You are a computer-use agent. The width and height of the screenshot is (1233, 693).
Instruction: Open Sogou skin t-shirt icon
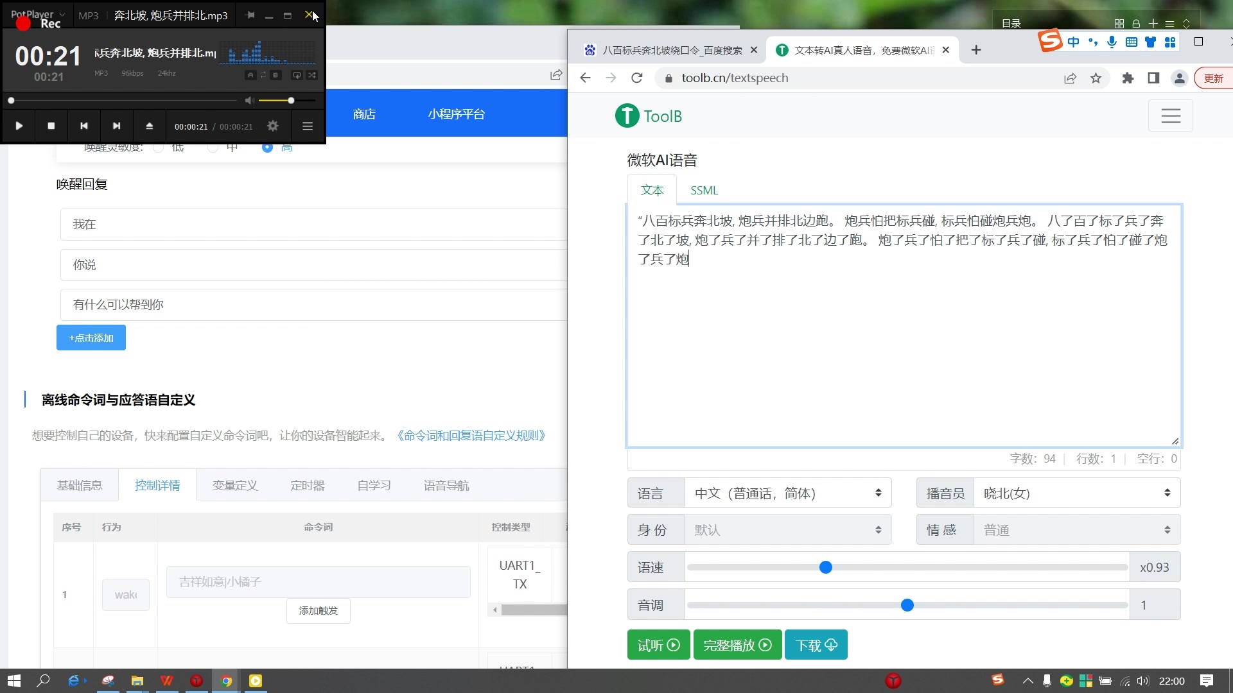[x=1150, y=40]
